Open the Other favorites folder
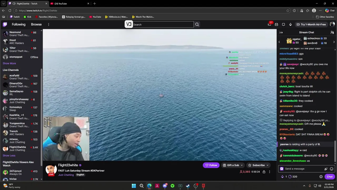 coord(325,17)
